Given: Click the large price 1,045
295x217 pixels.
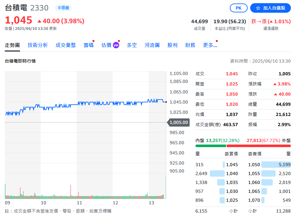Looking at the screenshot, I should point(18,20).
